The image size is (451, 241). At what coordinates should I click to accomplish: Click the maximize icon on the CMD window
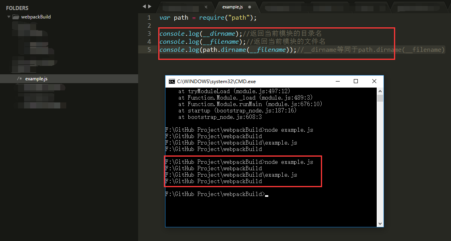[x=355, y=81]
